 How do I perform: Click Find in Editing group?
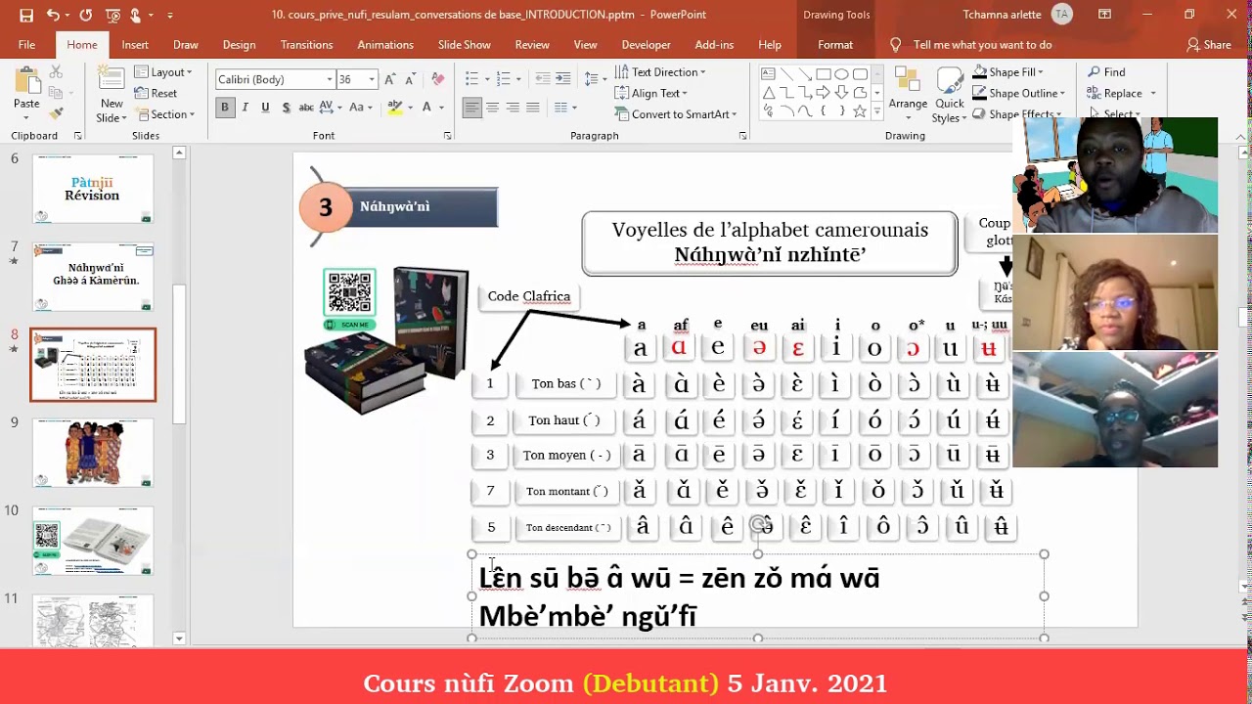point(1106,72)
